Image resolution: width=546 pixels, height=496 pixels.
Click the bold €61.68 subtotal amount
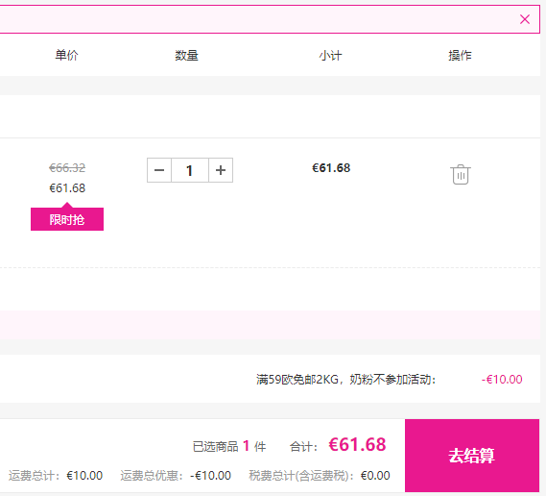[331, 168]
